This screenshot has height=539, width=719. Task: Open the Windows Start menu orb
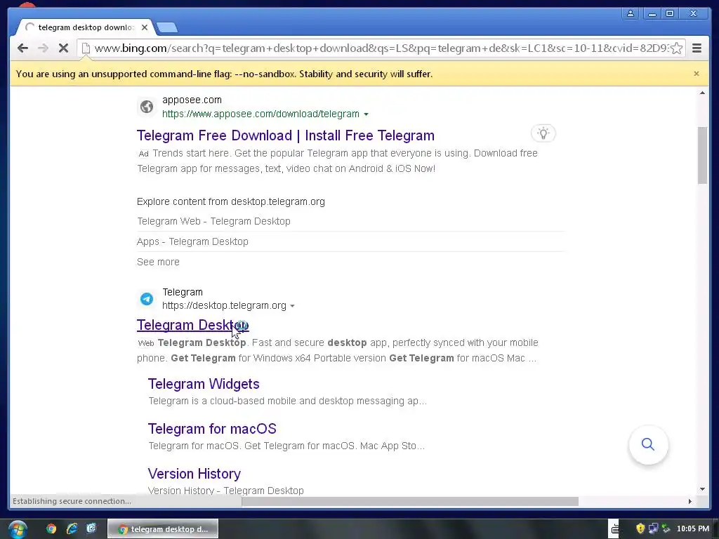pyautogui.click(x=18, y=529)
